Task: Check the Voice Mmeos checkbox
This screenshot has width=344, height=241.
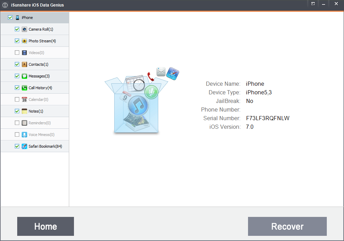Action: [x=17, y=135]
